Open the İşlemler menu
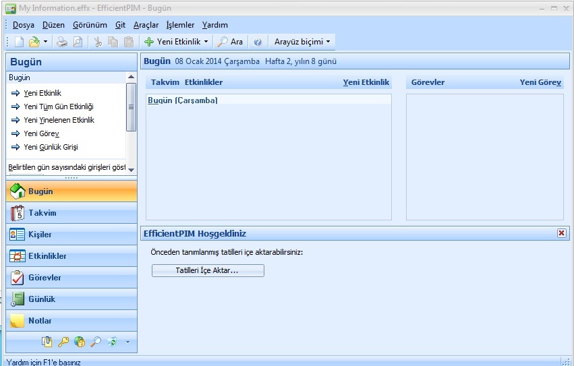 180,25
